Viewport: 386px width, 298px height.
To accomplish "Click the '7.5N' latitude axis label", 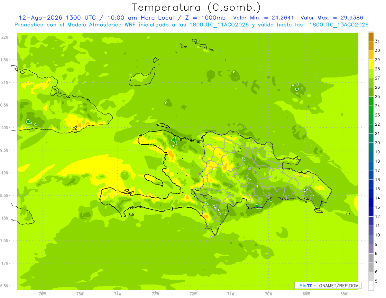I will [5, 240].
